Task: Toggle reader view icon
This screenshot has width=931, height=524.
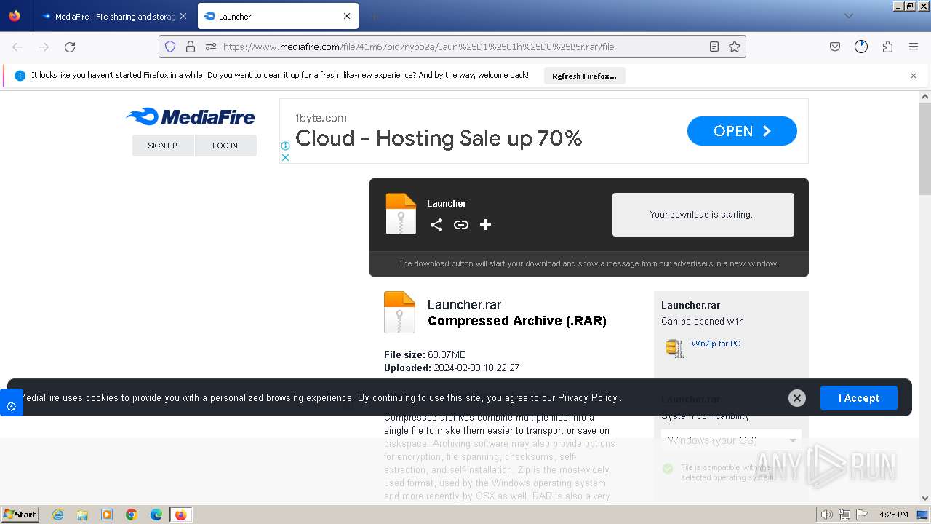Action: click(714, 47)
